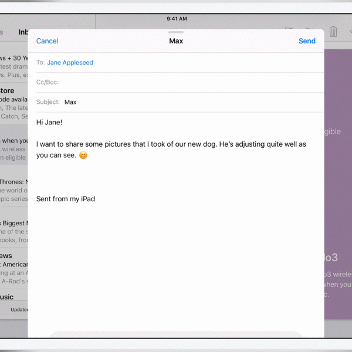This screenshot has width=352, height=352.
Task: Tap the purple email content behind the sheet
Action: coord(338,184)
